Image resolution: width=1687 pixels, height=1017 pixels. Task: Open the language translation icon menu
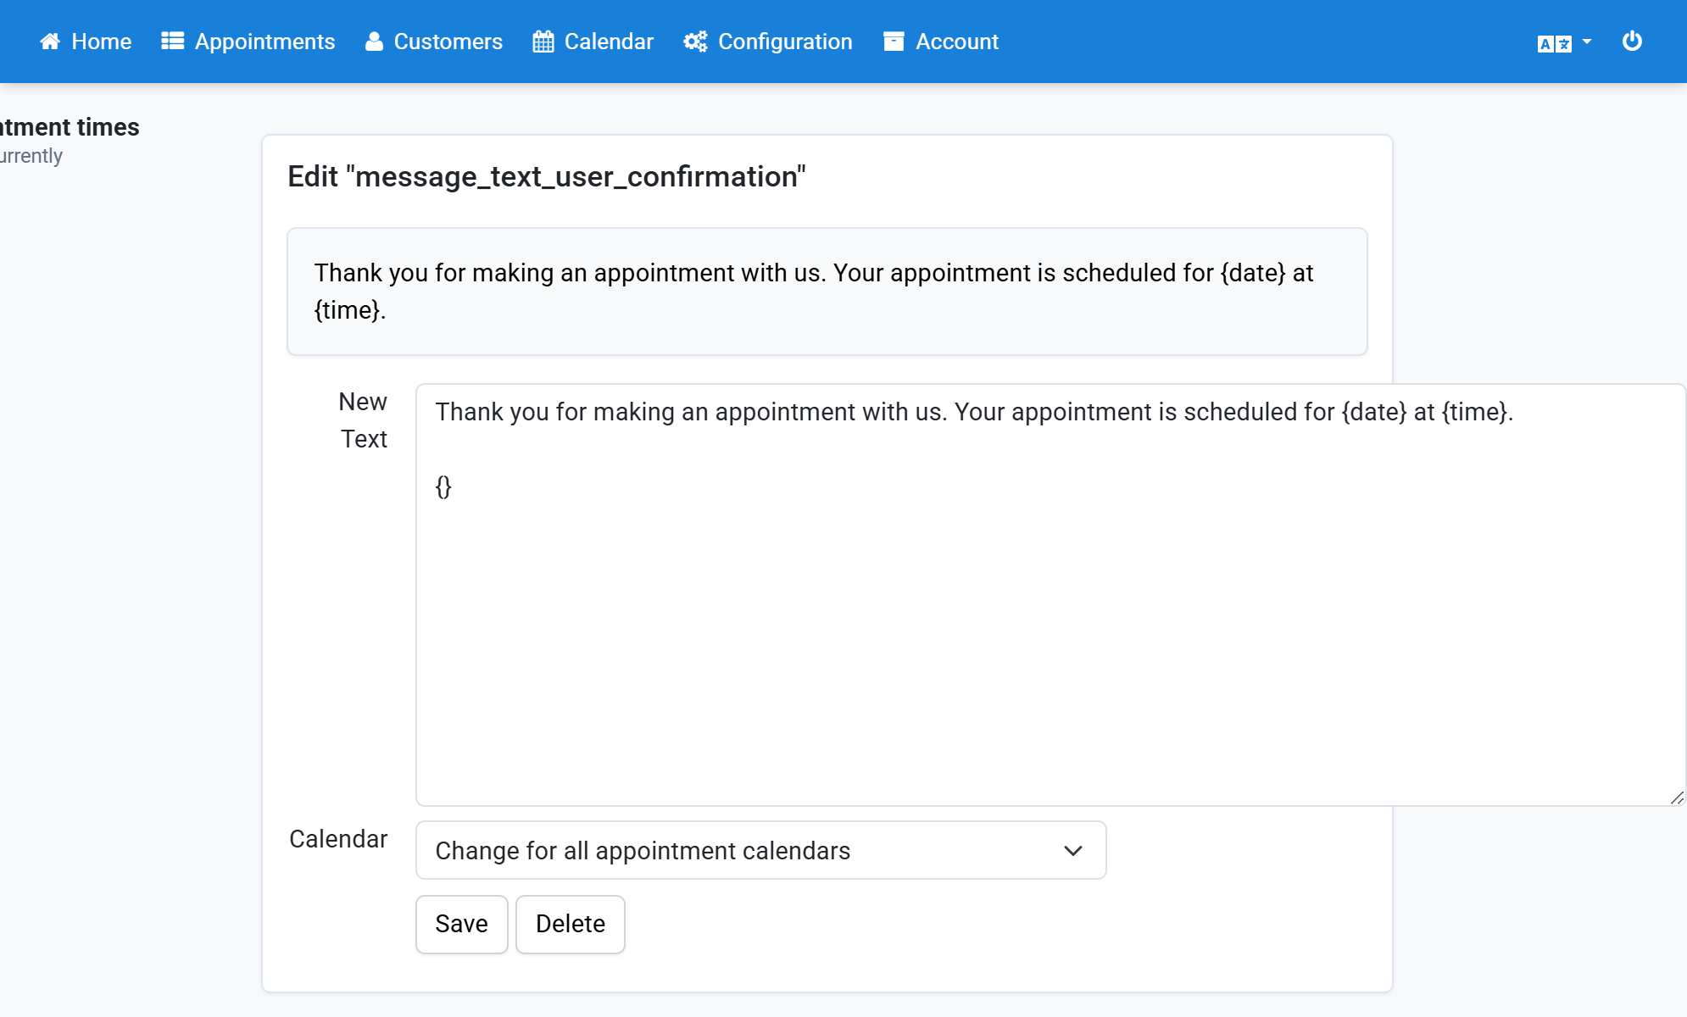tap(1555, 43)
